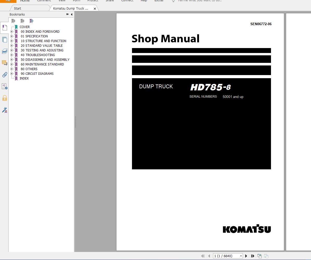Expand the 80 OTHERS bookmark
This screenshot has width=311, height=260.
coord(11,69)
